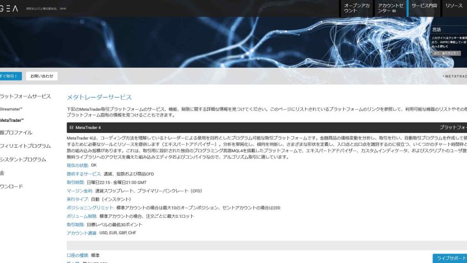This screenshot has width=467, height=263.
Task: Expand the MetaTrader 4 header bar
Action: click(264, 127)
